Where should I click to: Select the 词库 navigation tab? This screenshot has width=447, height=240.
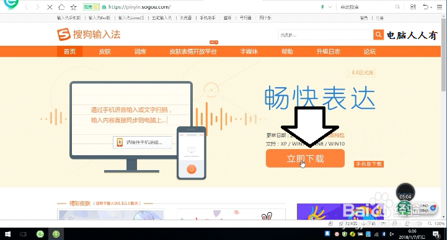[140, 51]
